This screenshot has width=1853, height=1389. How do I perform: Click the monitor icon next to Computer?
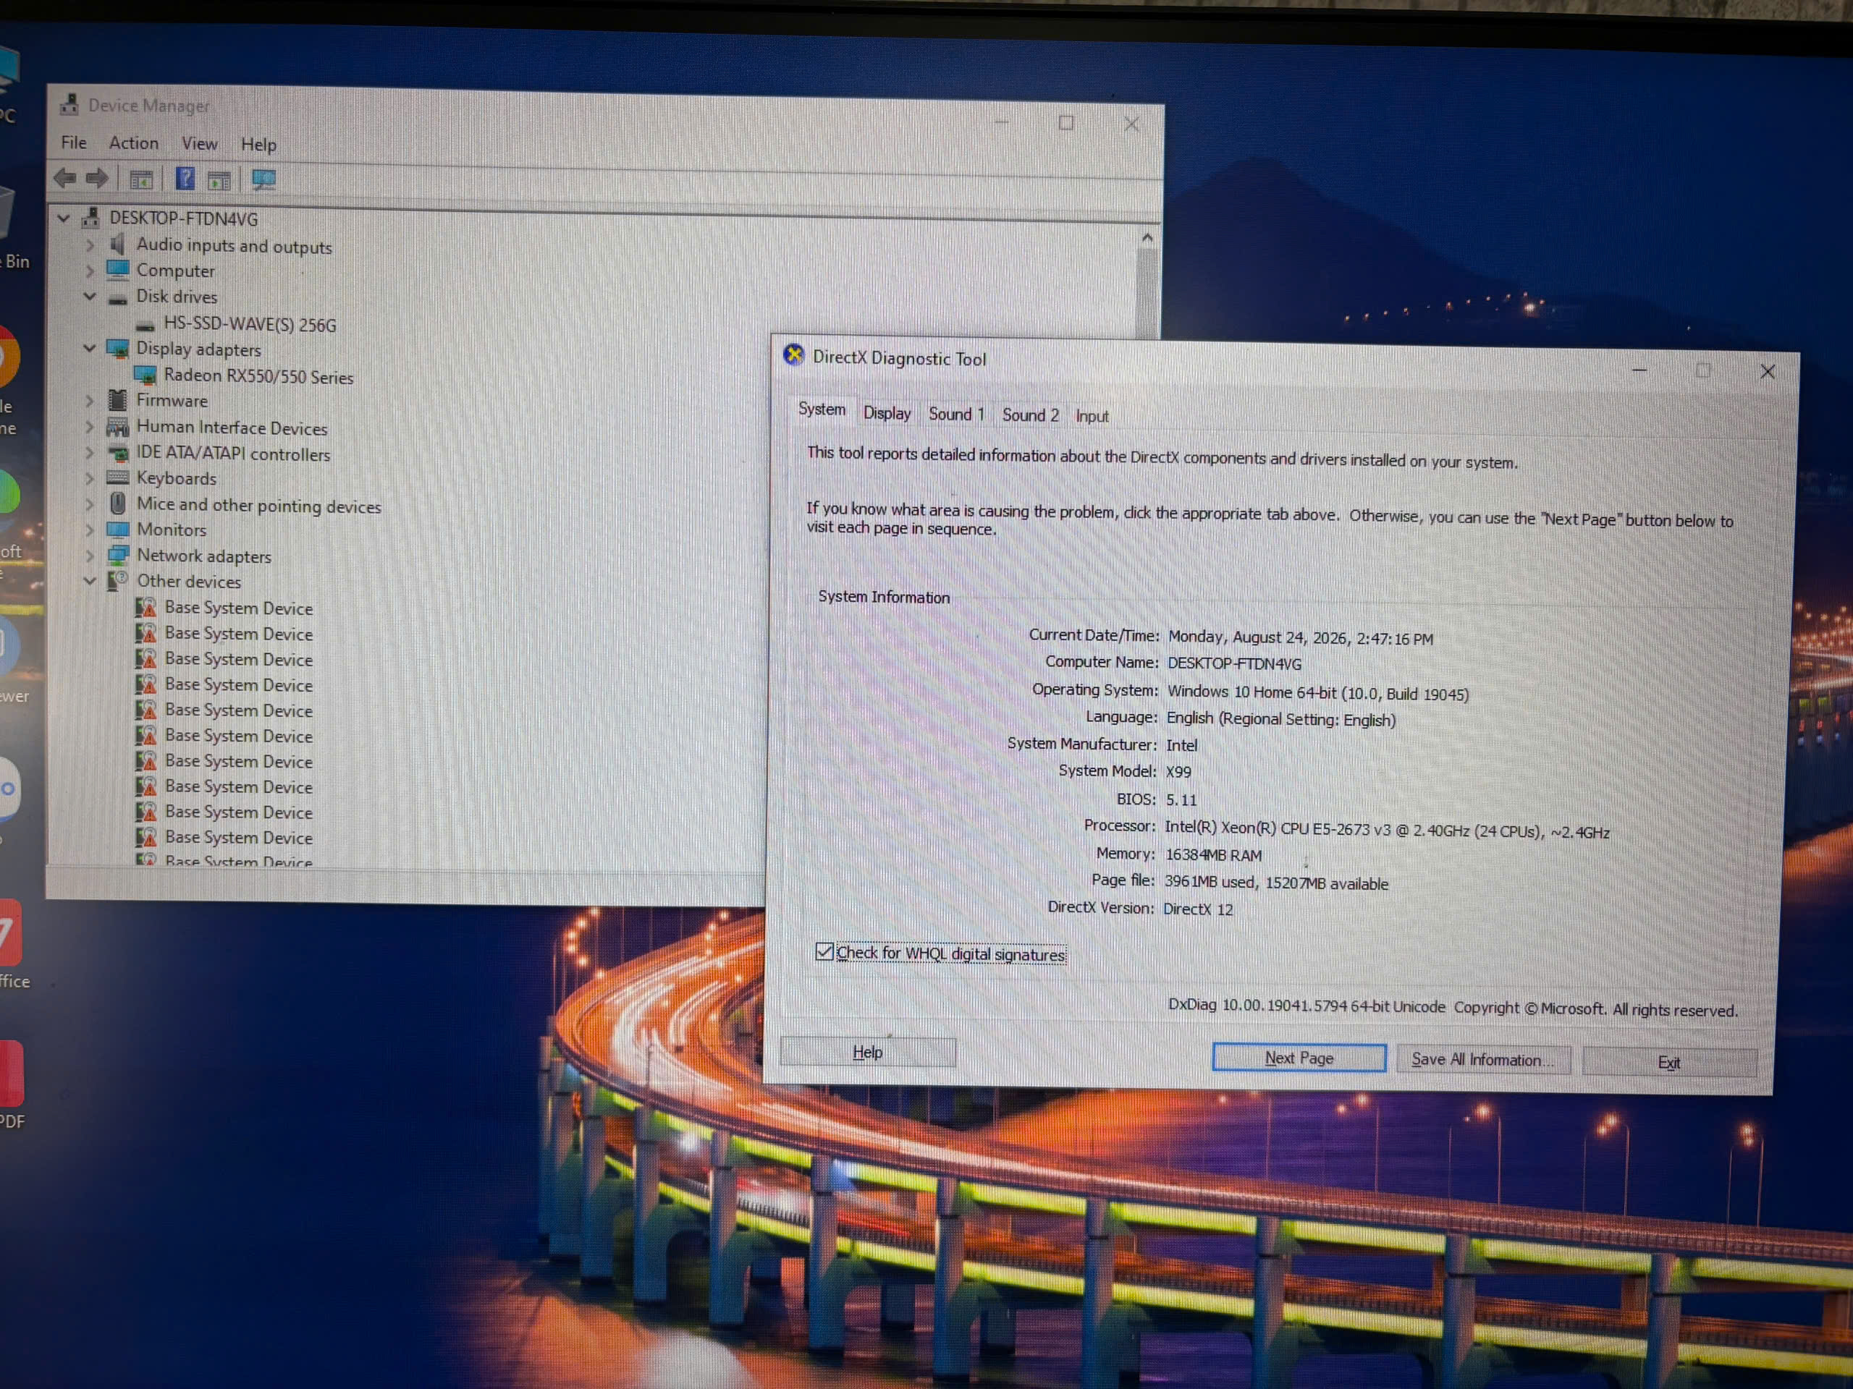point(118,270)
